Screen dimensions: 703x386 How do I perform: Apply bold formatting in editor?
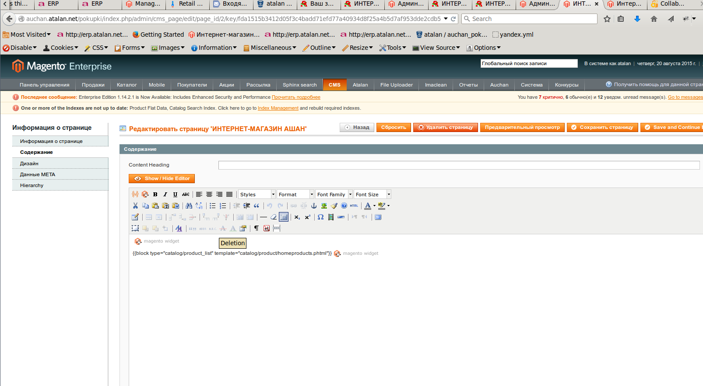(155, 194)
